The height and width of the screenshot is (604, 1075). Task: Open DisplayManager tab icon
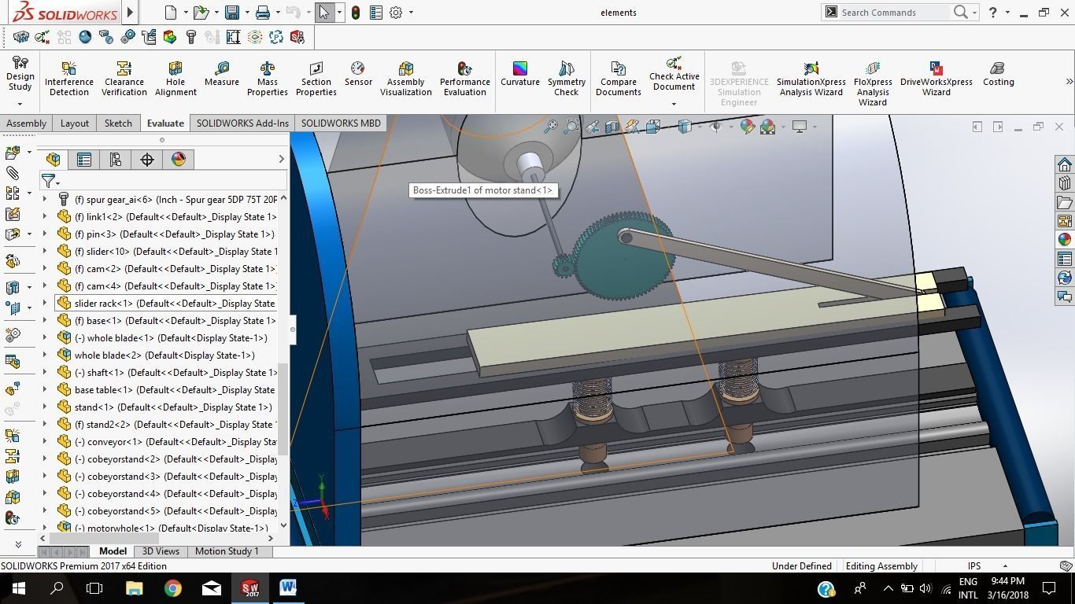pos(179,160)
